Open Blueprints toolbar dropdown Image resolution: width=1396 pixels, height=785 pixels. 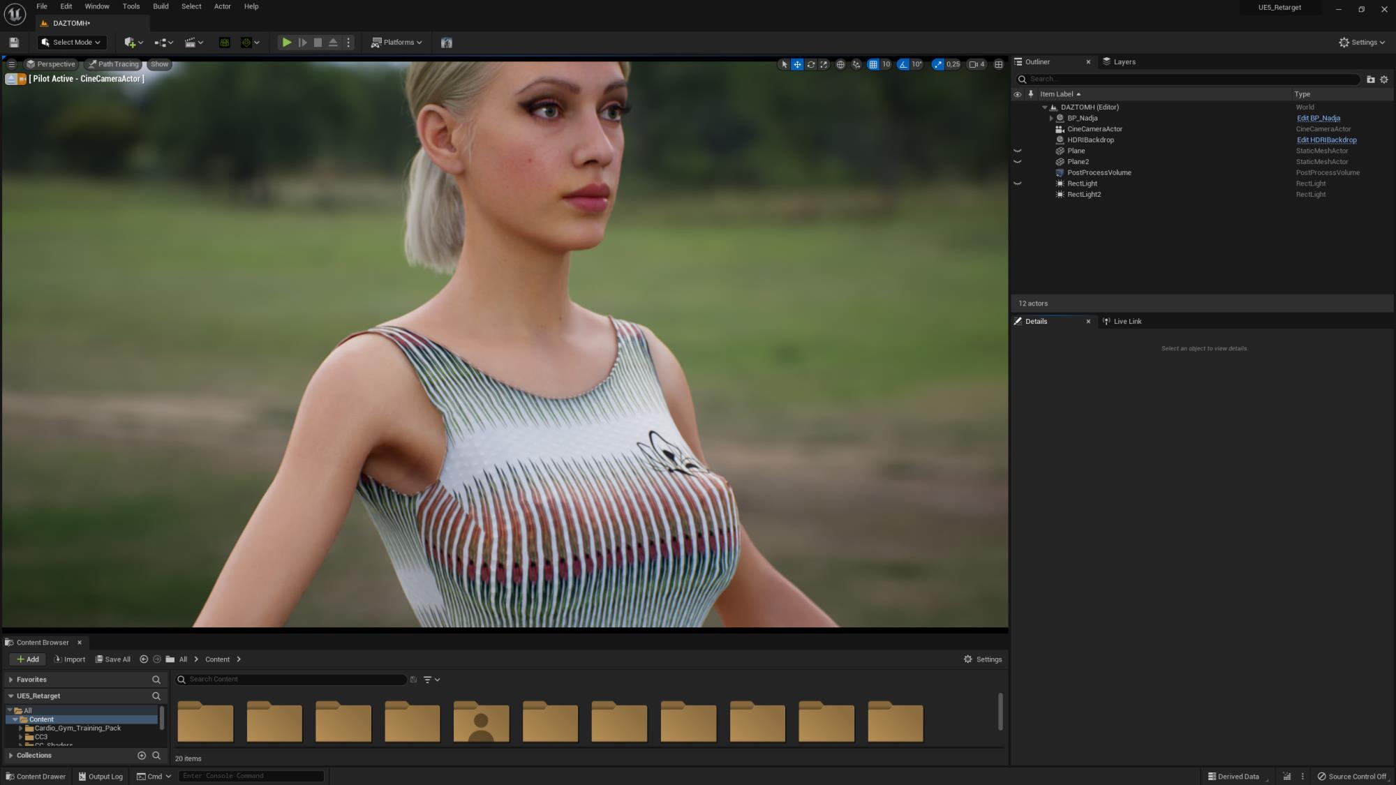click(163, 43)
